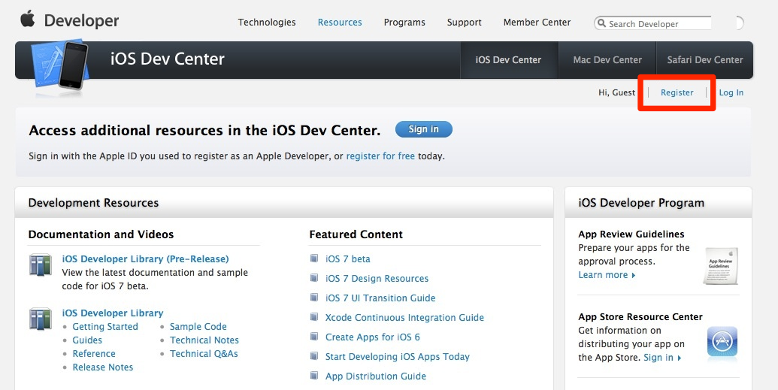Click the Apple logo icon
This screenshot has height=390, width=778.
[x=28, y=19]
